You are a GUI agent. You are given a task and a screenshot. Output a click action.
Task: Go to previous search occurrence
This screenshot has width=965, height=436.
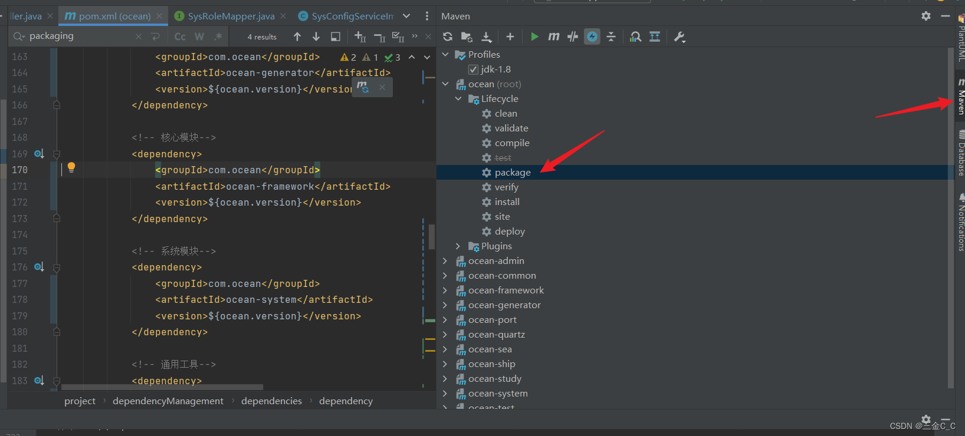(297, 37)
